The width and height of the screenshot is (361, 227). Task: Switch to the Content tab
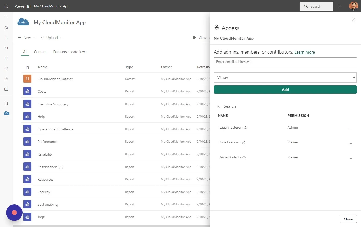tap(40, 52)
